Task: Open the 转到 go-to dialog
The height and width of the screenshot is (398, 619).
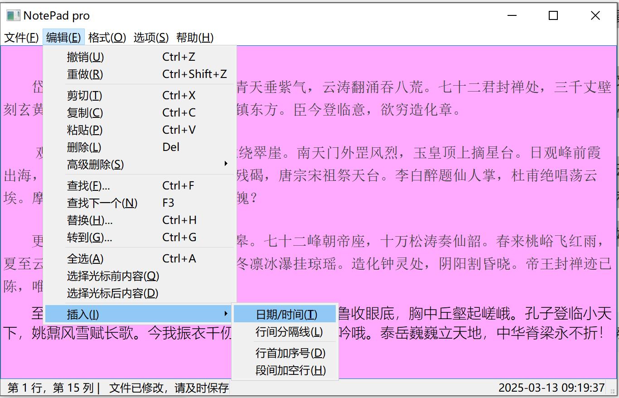Action: [87, 237]
